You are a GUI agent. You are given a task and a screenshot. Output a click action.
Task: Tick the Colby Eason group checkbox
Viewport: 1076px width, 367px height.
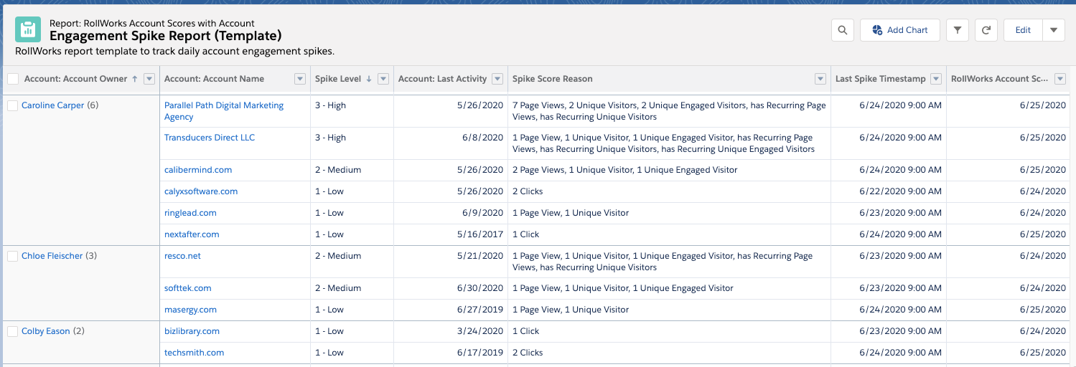(x=13, y=331)
